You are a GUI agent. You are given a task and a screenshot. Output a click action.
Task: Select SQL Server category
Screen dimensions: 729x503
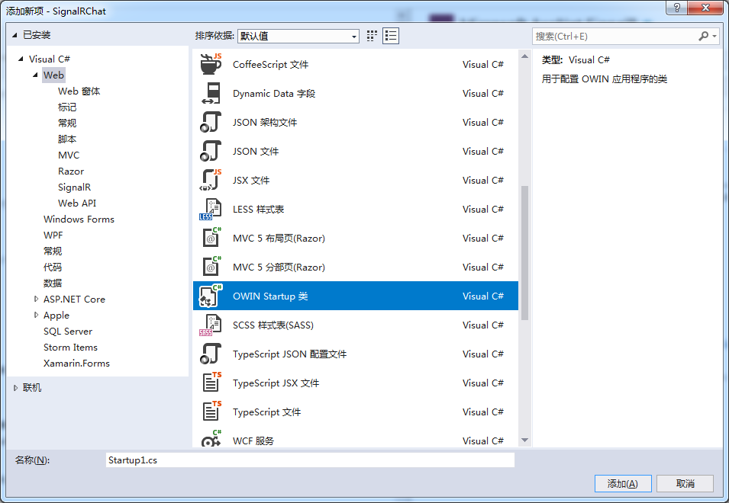click(x=68, y=332)
